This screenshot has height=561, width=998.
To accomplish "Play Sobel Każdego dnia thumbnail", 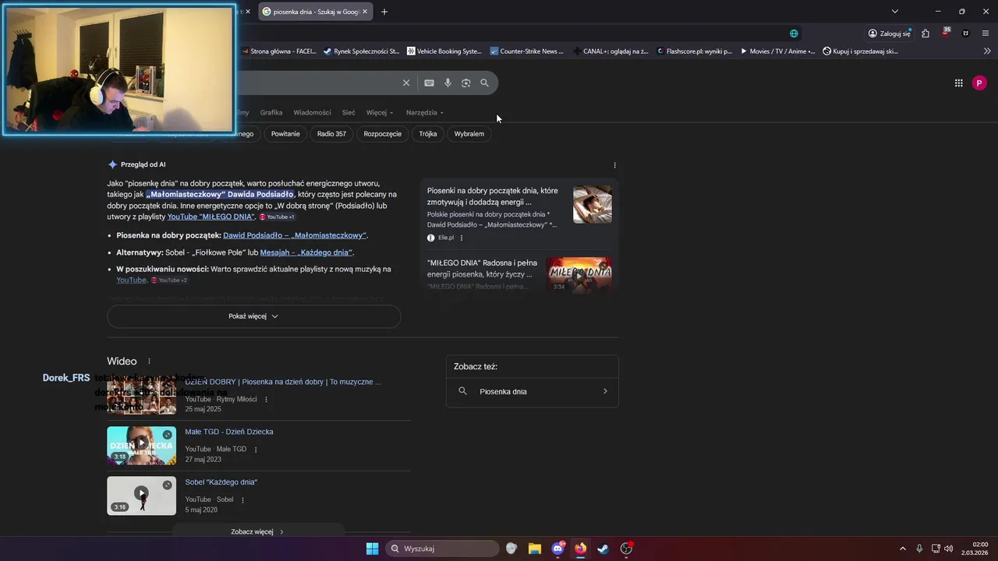I will pyautogui.click(x=141, y=496).
